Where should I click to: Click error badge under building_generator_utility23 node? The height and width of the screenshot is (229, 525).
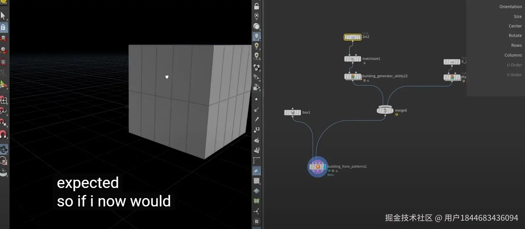364,80
